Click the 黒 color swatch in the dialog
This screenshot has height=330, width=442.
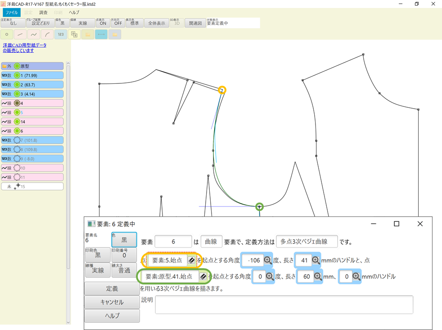coord(123,239)
